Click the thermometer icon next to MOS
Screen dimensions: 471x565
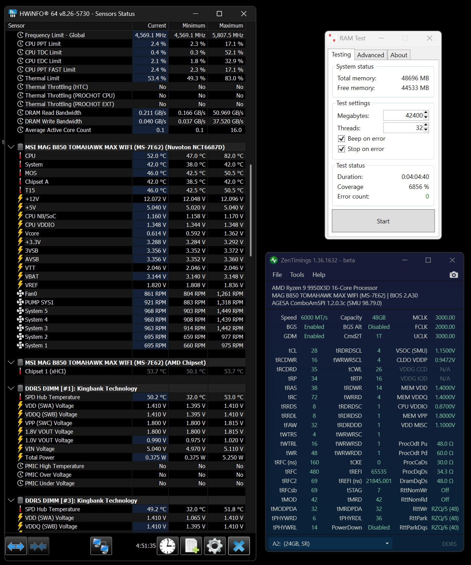(20, 173)
